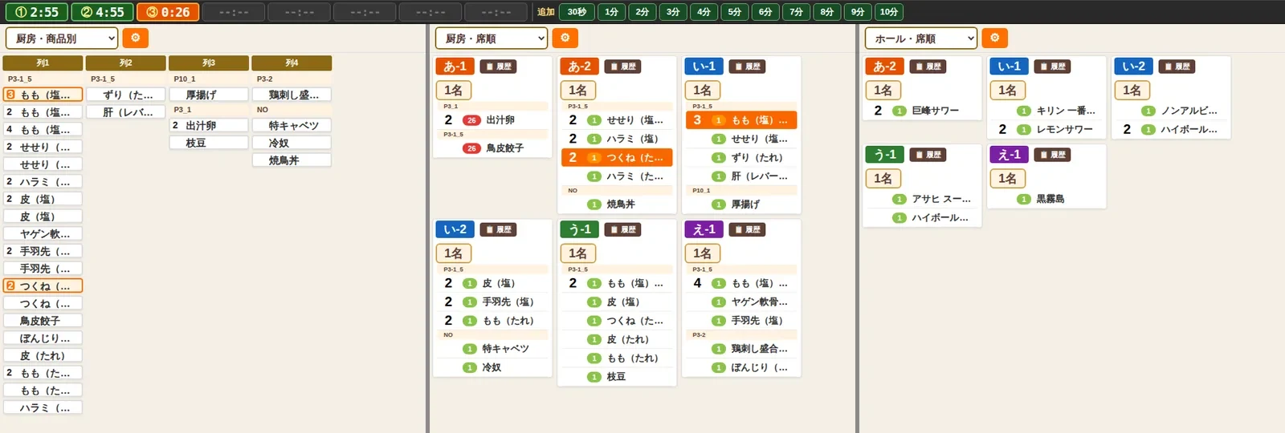This screenshot has width=1285, height=433.
Task: Click the う-1 seat tag in kitchen panel
Action: coord(579,229)
